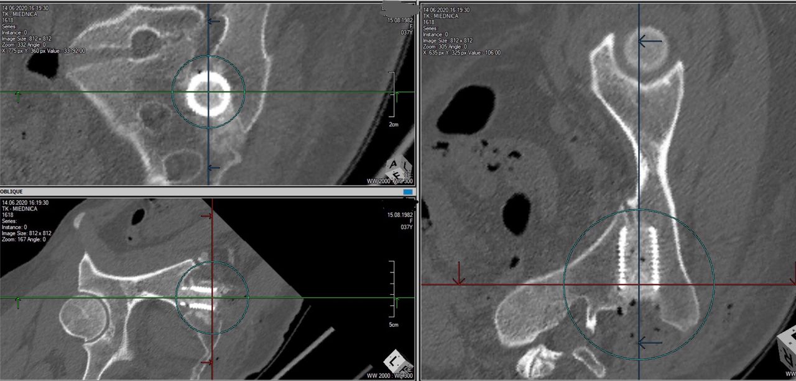Click the orientation cube in the OBLIQUE view
This screenshot has width=796, height=381.
click(396, 361)
